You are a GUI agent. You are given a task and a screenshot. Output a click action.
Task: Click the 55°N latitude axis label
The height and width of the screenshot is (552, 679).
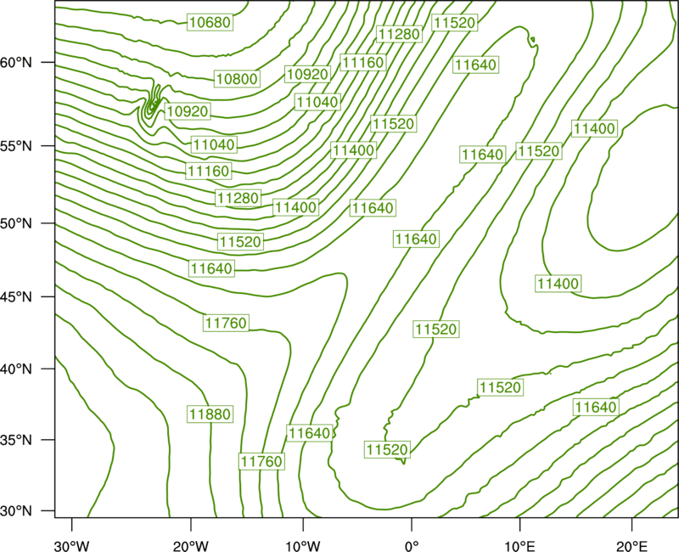pyautogui.click(x=16, y=146)
